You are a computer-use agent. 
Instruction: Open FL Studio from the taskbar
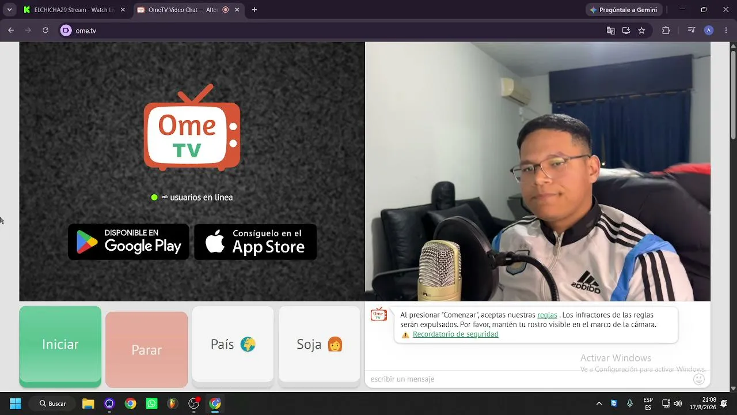(173, 403)
